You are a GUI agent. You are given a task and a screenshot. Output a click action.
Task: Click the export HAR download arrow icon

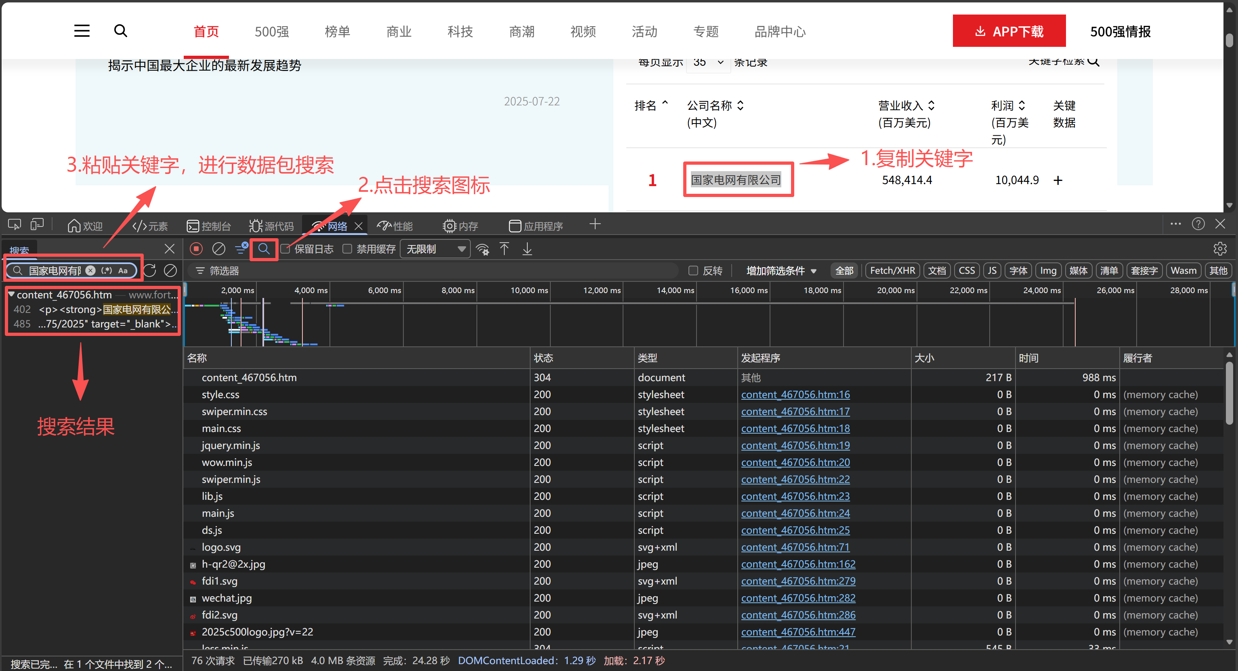click(x=527, y=249)
